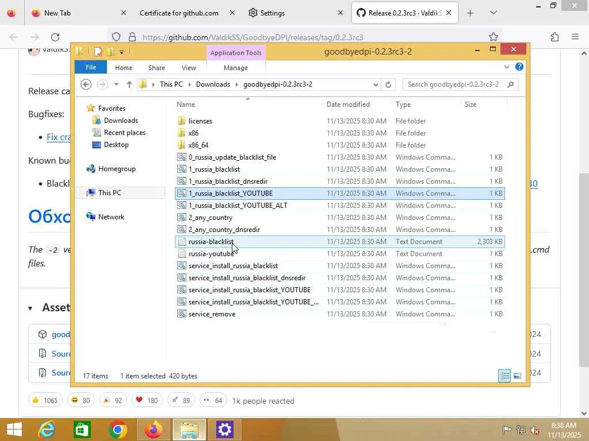
Task: Open the Fix cra... bugfix link
Action: (x=59, y=137)
